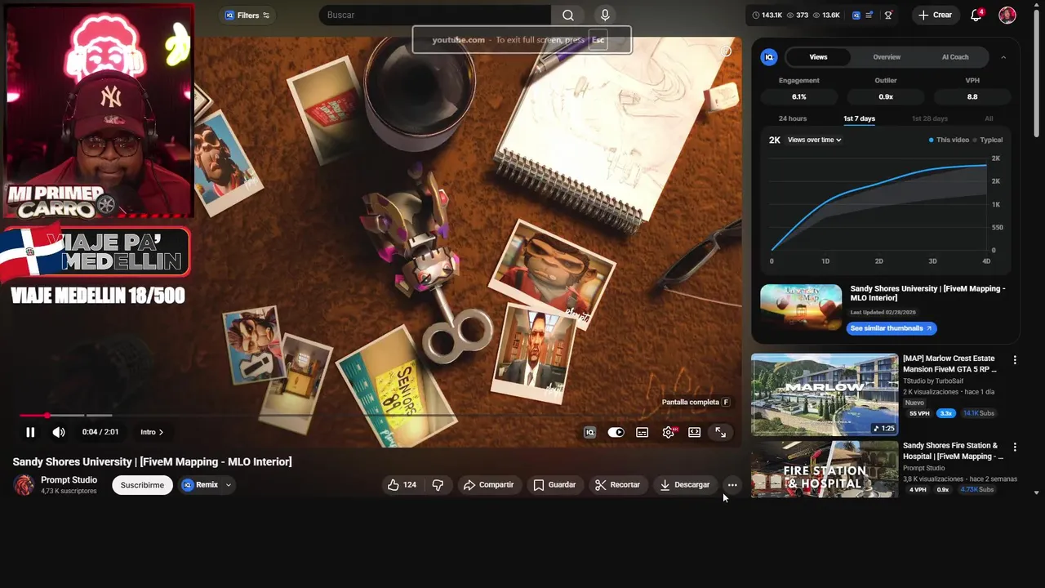Open Fire Station video options menu
Viewport: 1045px width, 588px height.
pos(1015,447)
